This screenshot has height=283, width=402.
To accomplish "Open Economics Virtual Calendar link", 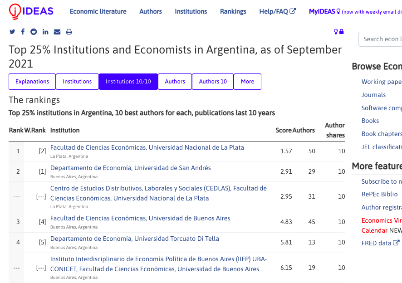I will tap(382, 225).
